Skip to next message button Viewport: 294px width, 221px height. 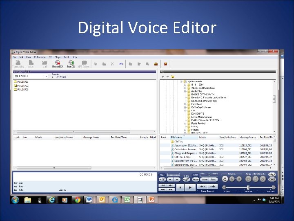pyautogui.click(x=171, y=185)
